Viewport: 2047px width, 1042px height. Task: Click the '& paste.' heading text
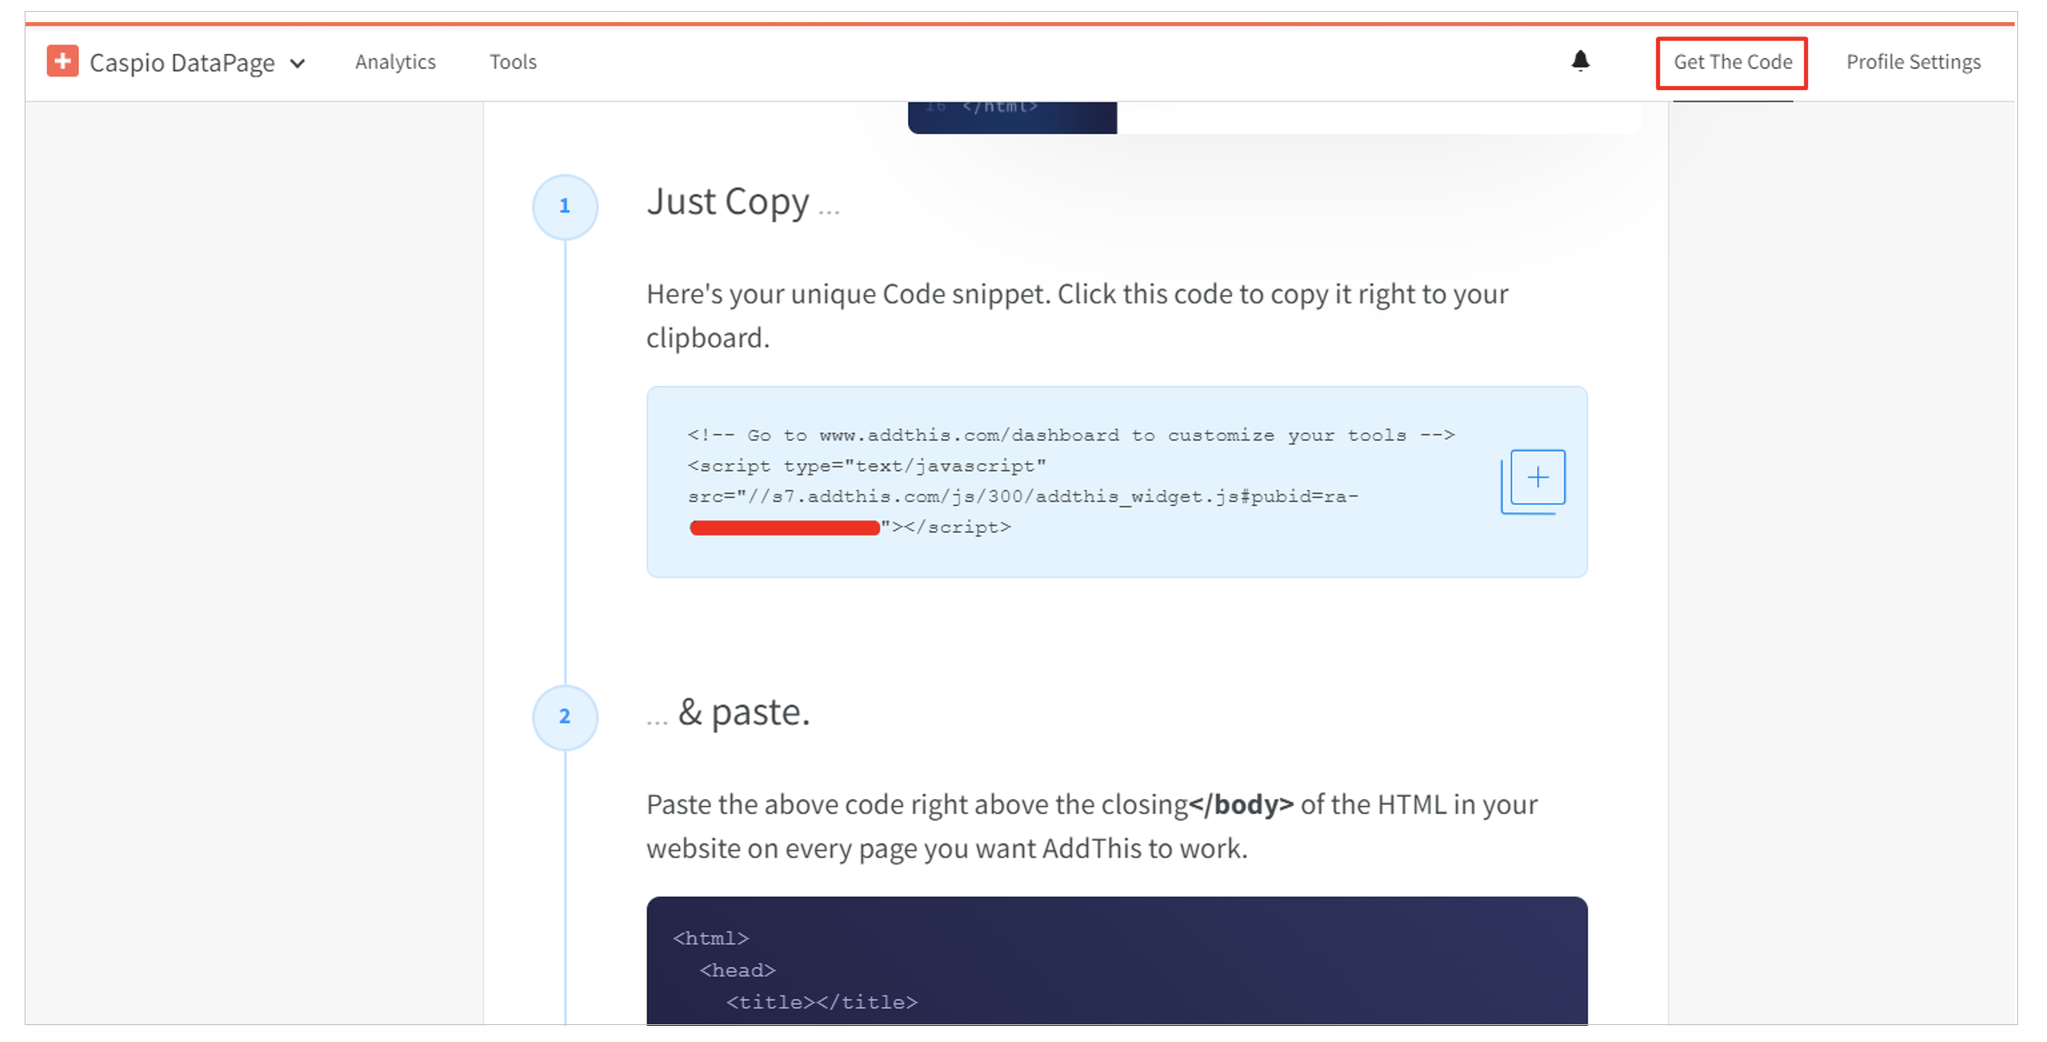pos(743,712)
